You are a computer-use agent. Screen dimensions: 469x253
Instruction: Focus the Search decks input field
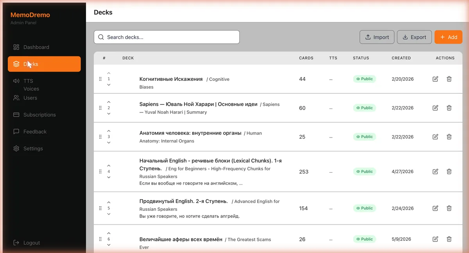point(166,37)
